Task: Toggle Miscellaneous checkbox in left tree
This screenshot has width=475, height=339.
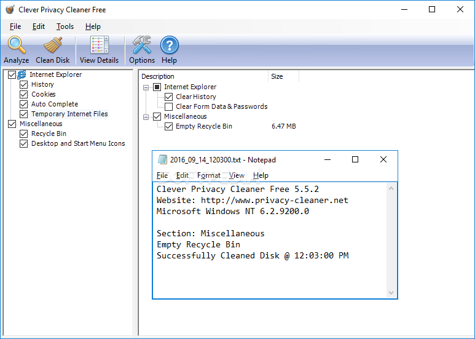Action: pyautogui.click(x=12, y=124)
